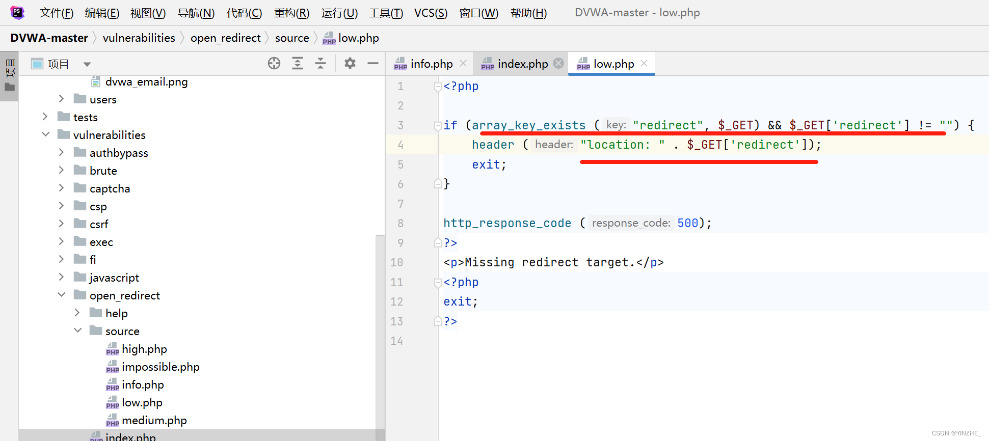Expand the brute folder

[x=62, y=170]
